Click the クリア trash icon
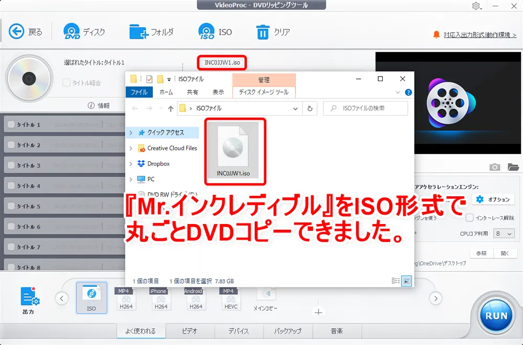This screenshot has width=523, height=345. click(x=263, y=32)
